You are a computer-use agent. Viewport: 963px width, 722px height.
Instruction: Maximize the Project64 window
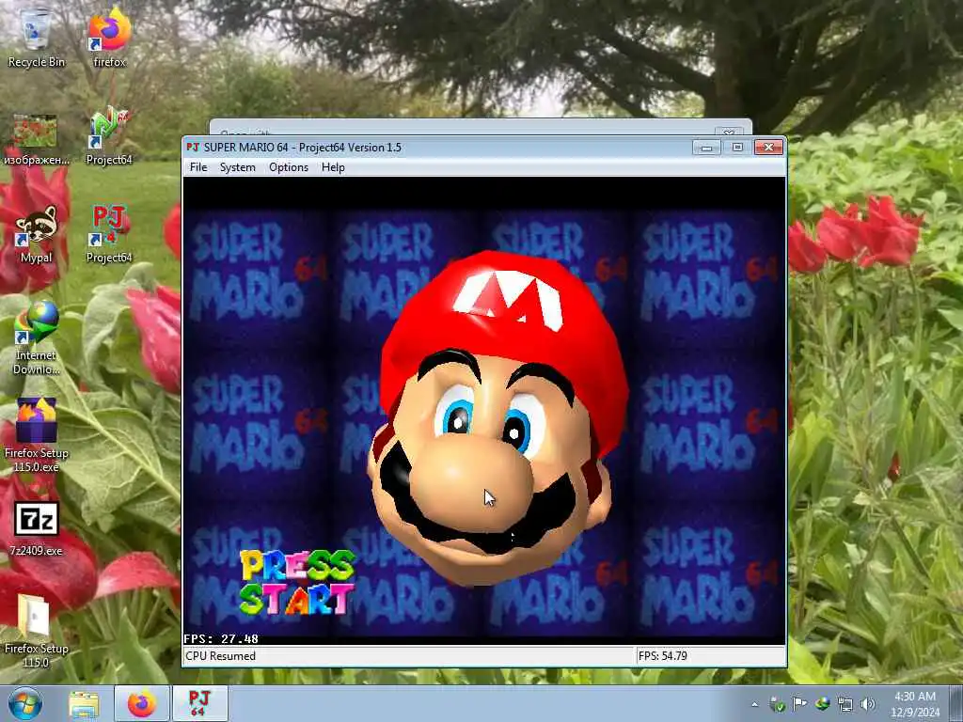pyautogui.click(x=737, y=148)
